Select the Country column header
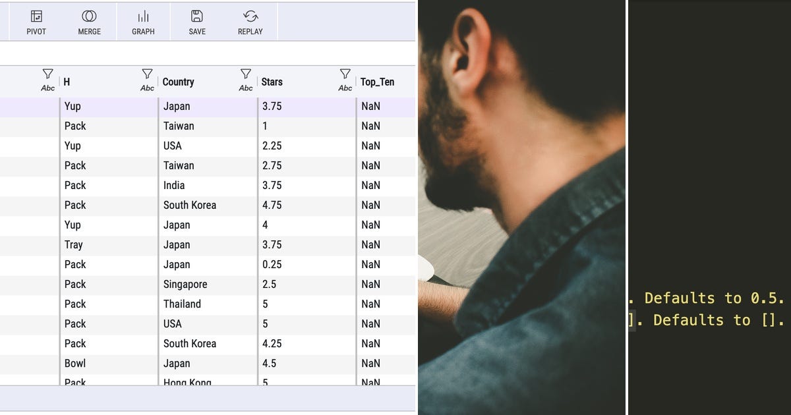Screen dimensions: 791x415 point(178,82)
